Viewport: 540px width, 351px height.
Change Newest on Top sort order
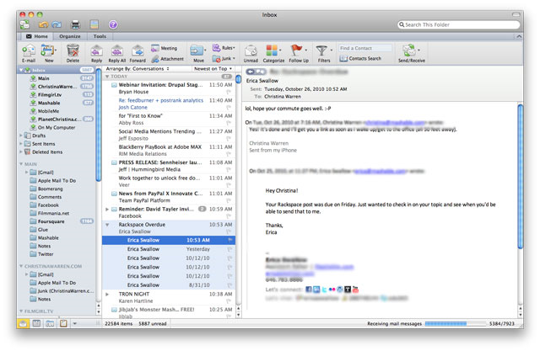[213, 69]
